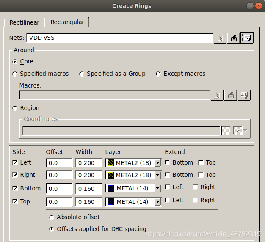Open the Top side layer dropdown
265x242 pixels.
158,202
